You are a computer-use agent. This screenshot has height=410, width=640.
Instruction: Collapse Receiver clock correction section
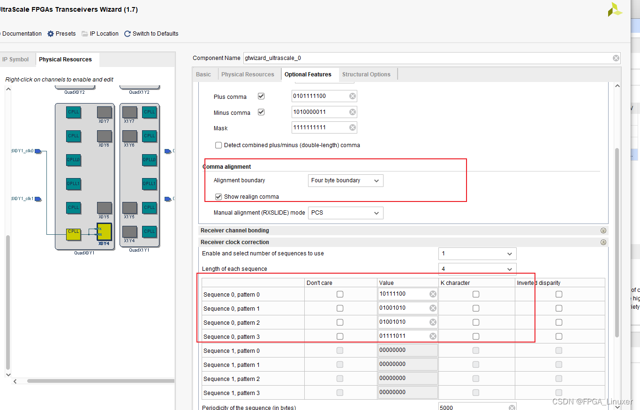click(x=603, y=242)
